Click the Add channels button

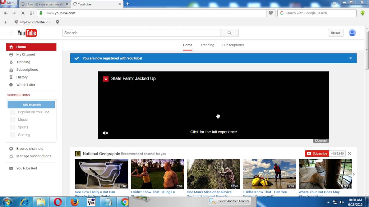point(31,105)
